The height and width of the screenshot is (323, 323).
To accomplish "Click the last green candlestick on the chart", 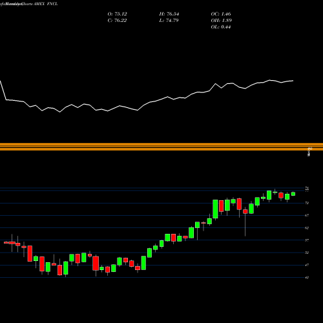I will [x=293, y=194].
